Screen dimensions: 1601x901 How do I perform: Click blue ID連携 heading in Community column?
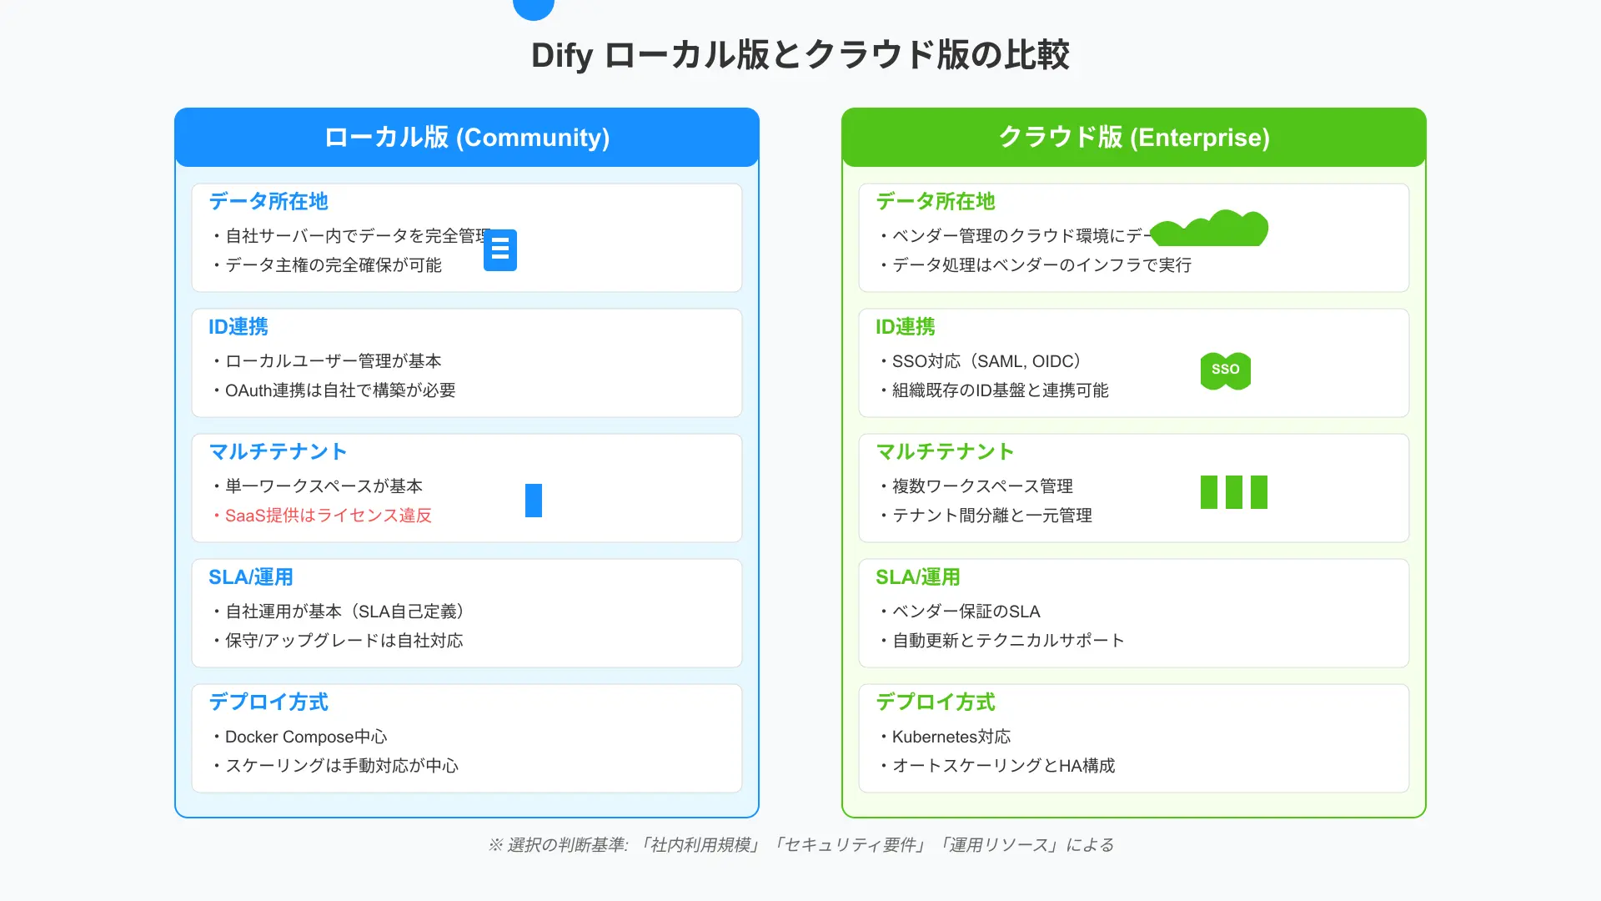click(x=238, y=326)
